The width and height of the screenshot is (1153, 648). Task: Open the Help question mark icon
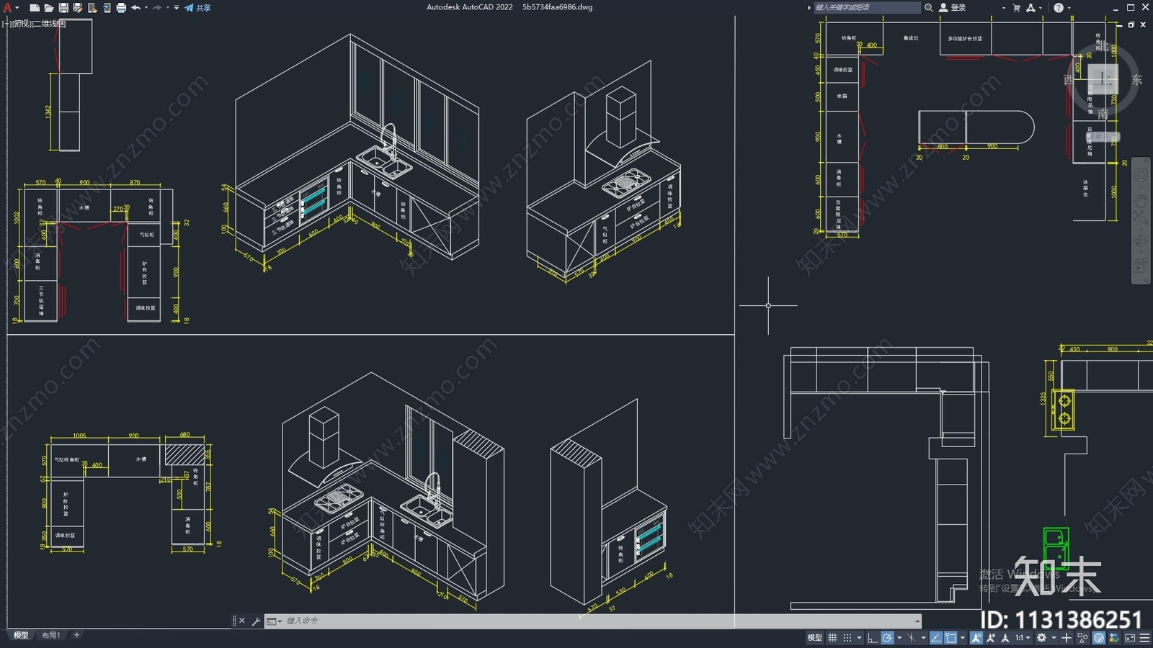click(x=1058, y=7)
